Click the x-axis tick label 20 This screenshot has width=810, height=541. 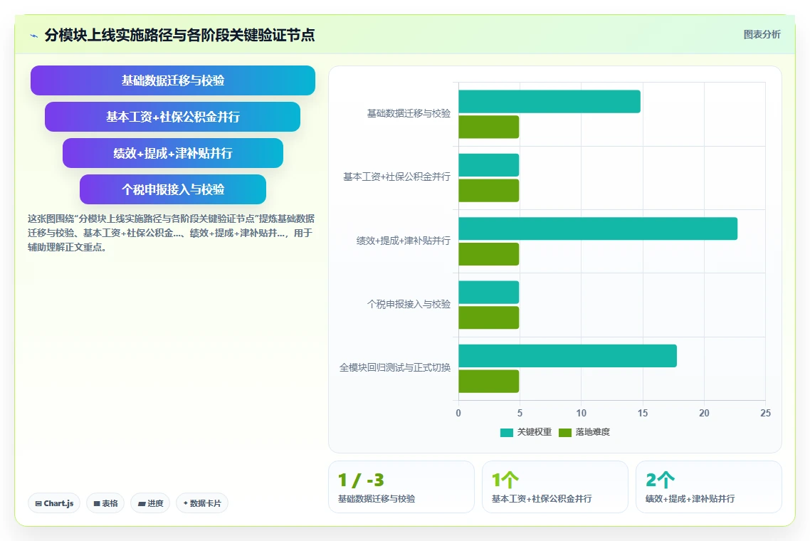tap(703, 413)
